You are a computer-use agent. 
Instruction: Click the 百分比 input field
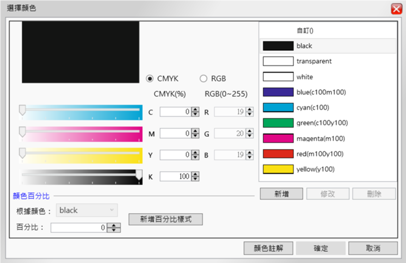pyautogui.click(x=79, y=228)
